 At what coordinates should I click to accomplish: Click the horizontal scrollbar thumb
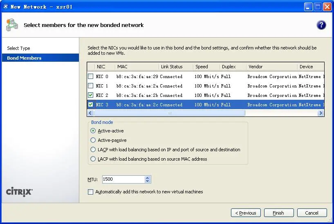(x=170, y=113)
